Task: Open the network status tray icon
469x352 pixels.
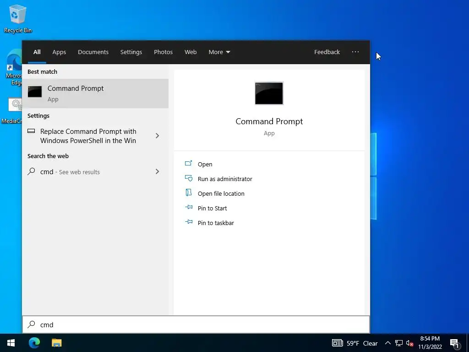Action: [399, 343]
